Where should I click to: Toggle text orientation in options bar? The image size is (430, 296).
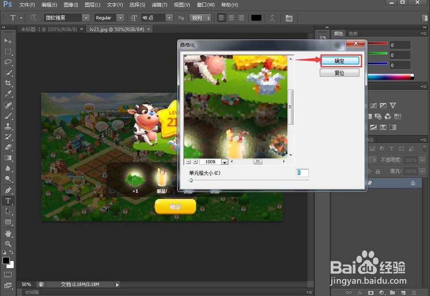coord(33,18)
